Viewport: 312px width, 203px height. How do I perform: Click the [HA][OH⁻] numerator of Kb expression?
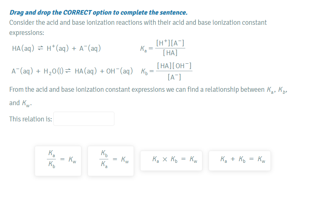point(174,66)
